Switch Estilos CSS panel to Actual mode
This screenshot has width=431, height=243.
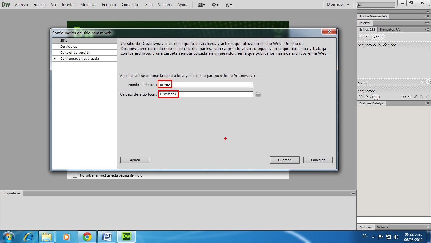378,37
